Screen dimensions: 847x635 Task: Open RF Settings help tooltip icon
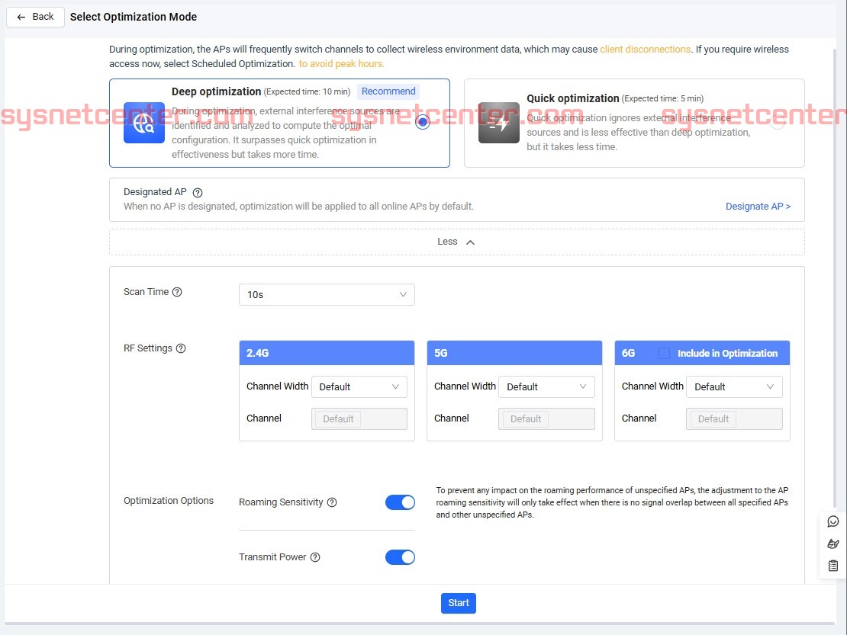[181, 348]
